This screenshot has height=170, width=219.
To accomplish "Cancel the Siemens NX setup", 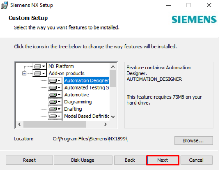I will coord(196,160).
